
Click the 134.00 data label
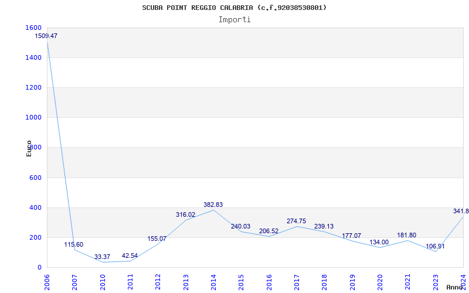pyautogui.click(x=379, y=242)
